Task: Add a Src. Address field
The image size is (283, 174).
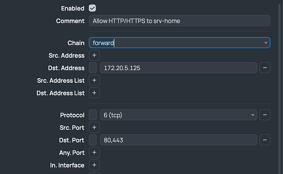Action: click(x=94, y=55)
